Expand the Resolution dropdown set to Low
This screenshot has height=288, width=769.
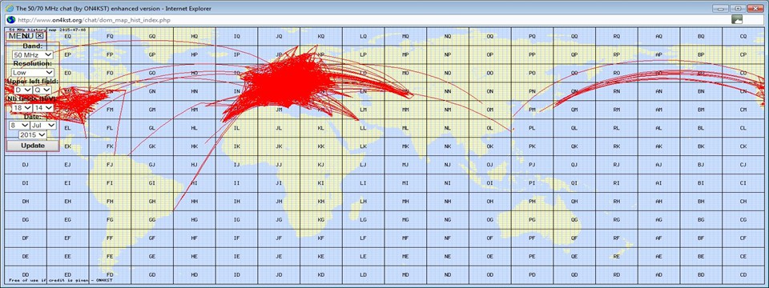pos(32,73)
